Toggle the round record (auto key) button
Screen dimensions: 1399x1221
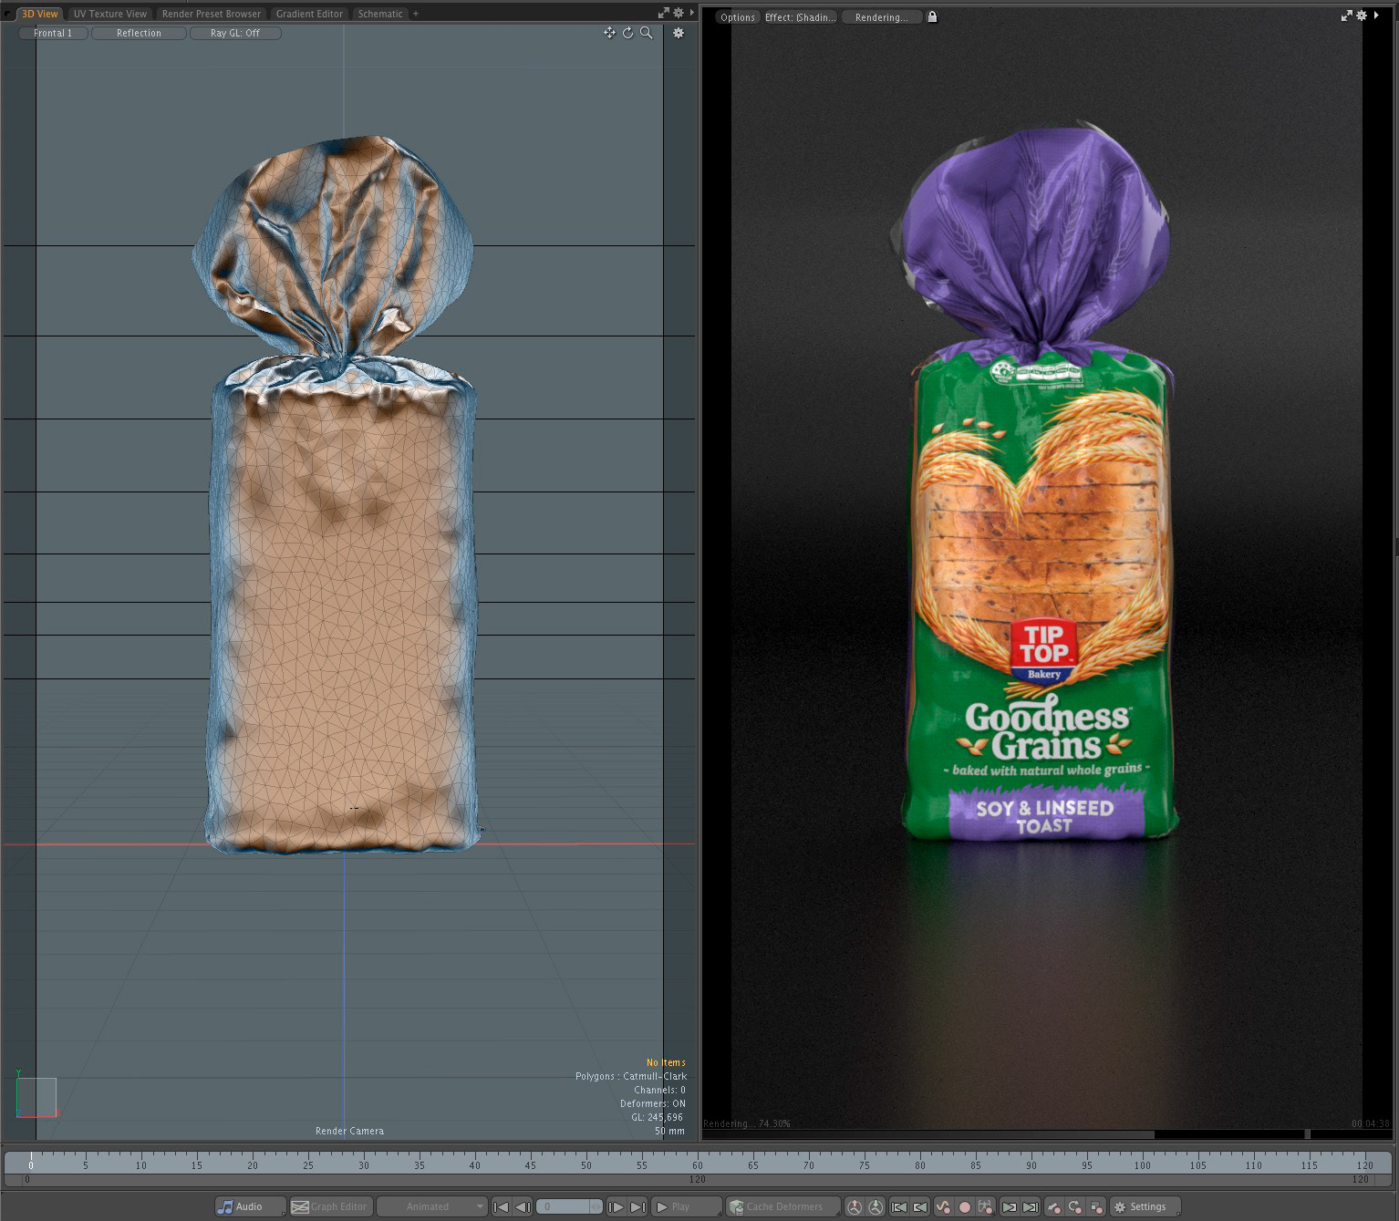[x=964, y=1206]
